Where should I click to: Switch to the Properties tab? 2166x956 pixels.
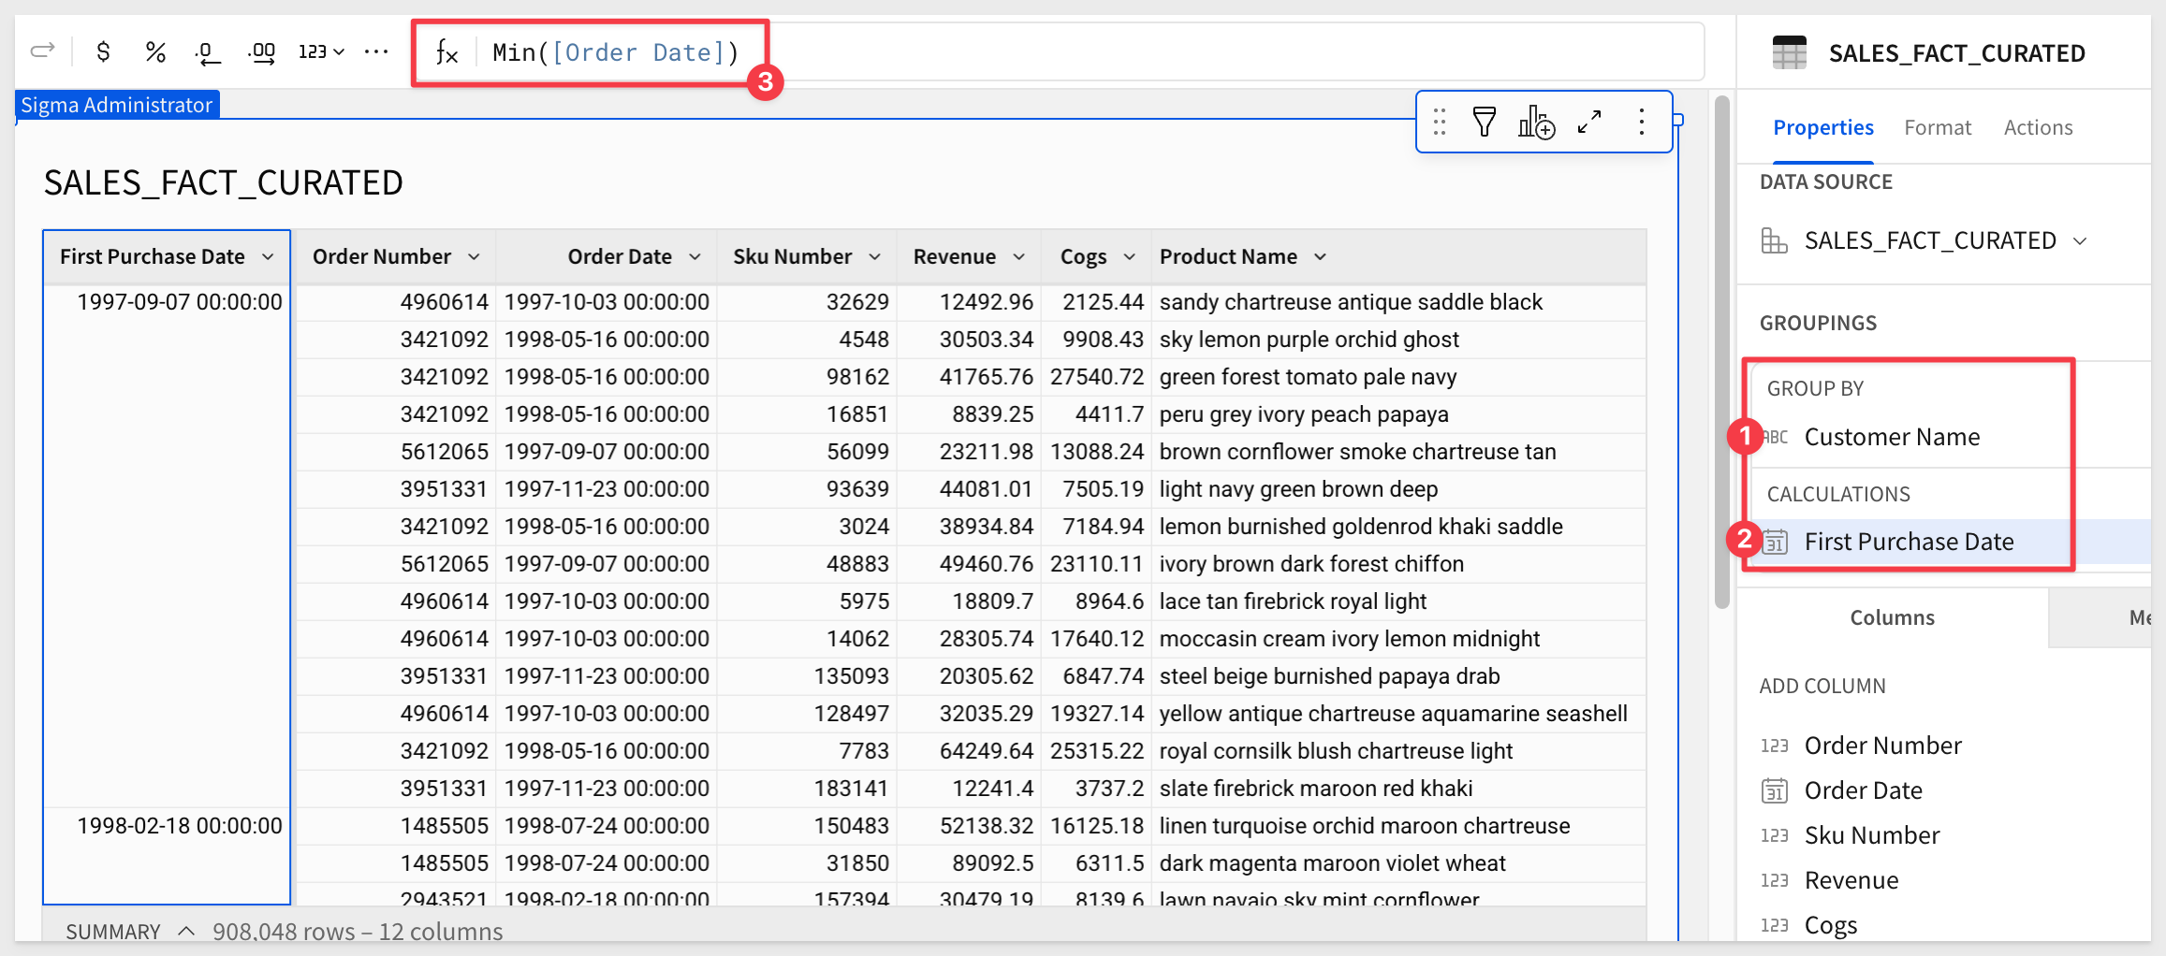[1822, 127]
